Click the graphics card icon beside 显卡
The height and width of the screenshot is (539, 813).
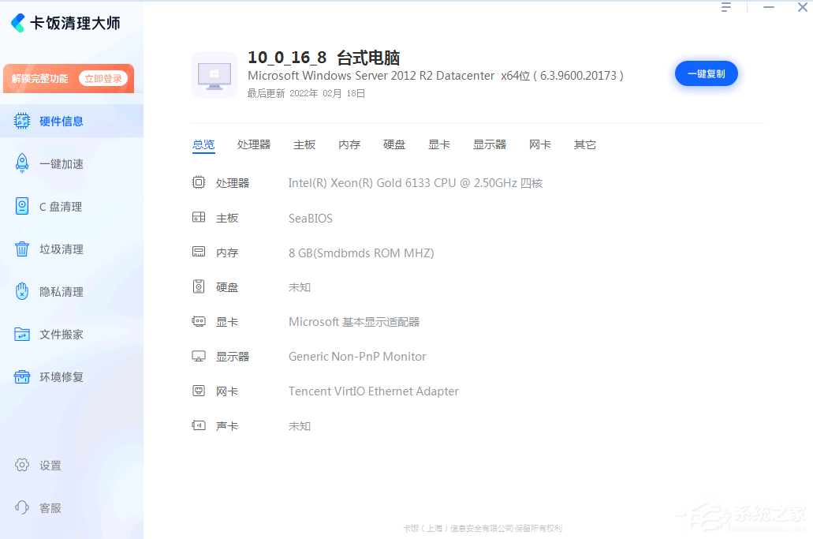199,321
